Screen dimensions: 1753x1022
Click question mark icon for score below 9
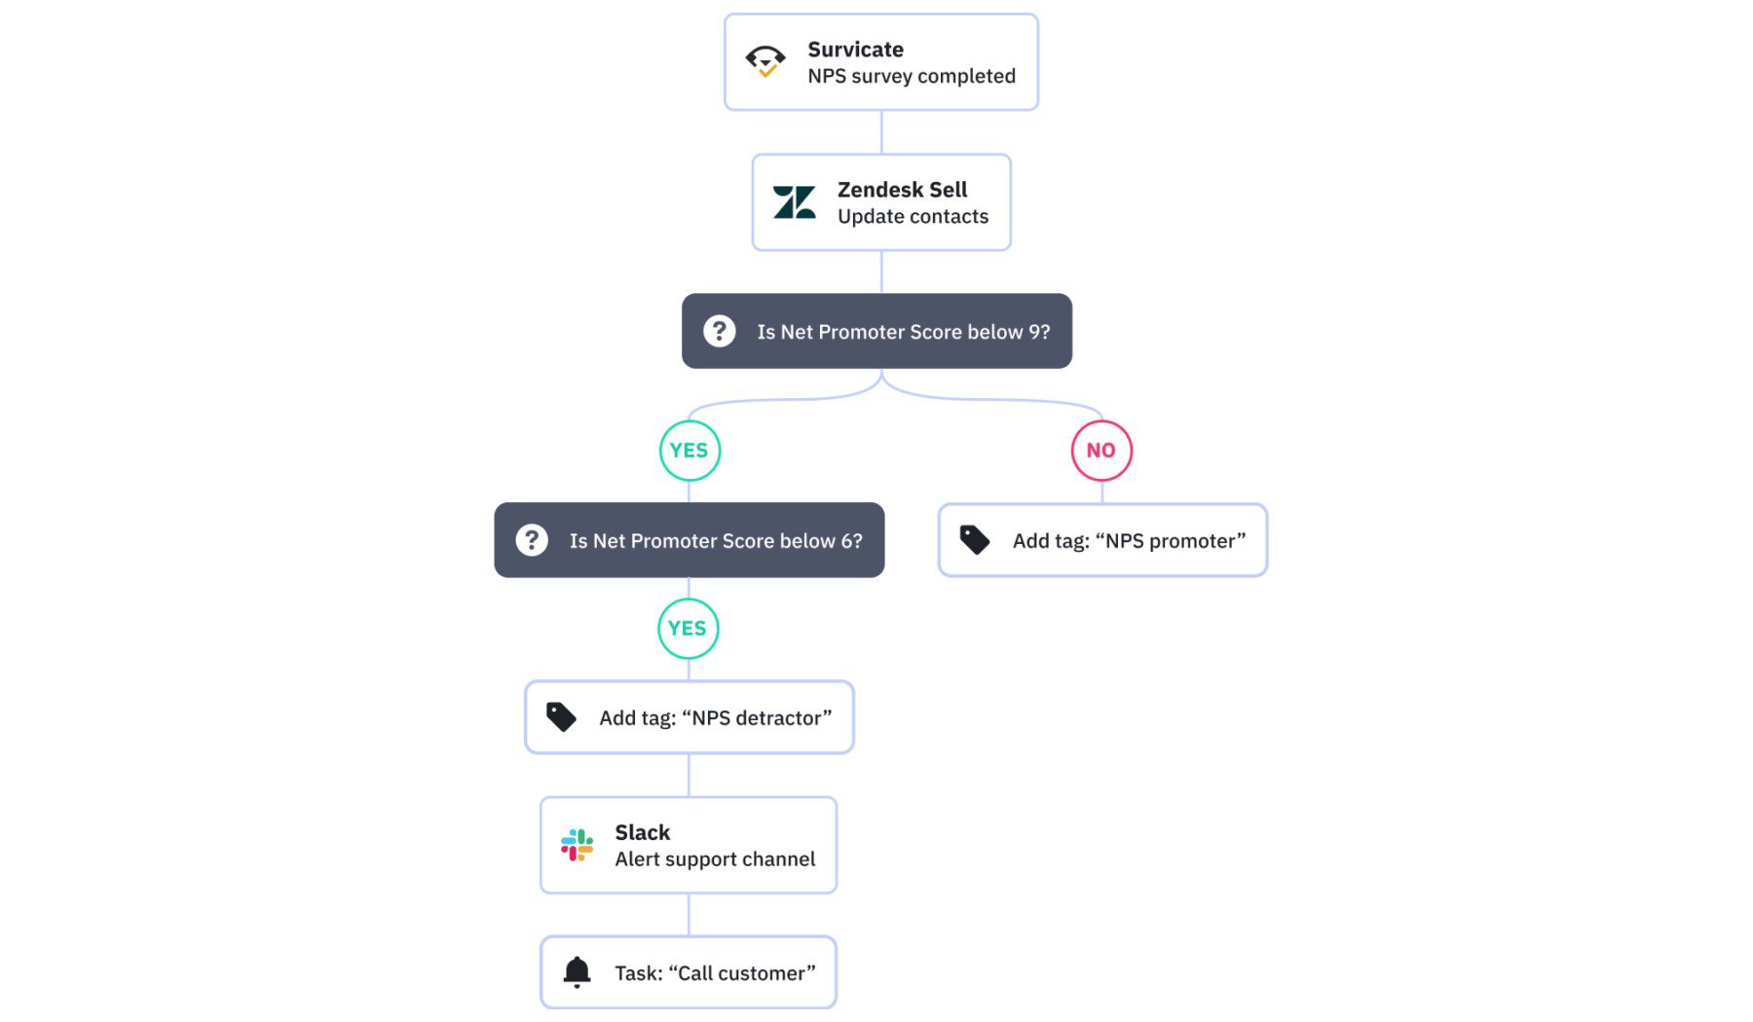(x=719, y=331)
